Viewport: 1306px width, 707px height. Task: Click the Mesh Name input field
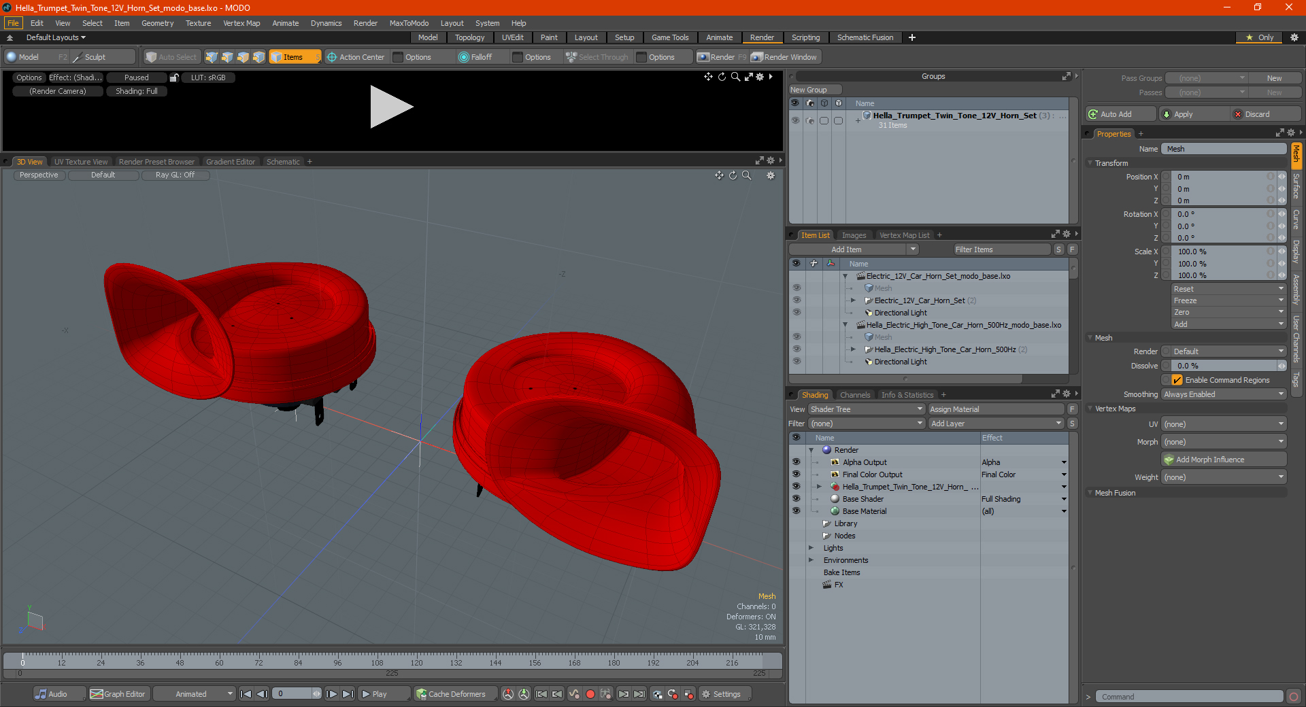(1224, 149)
